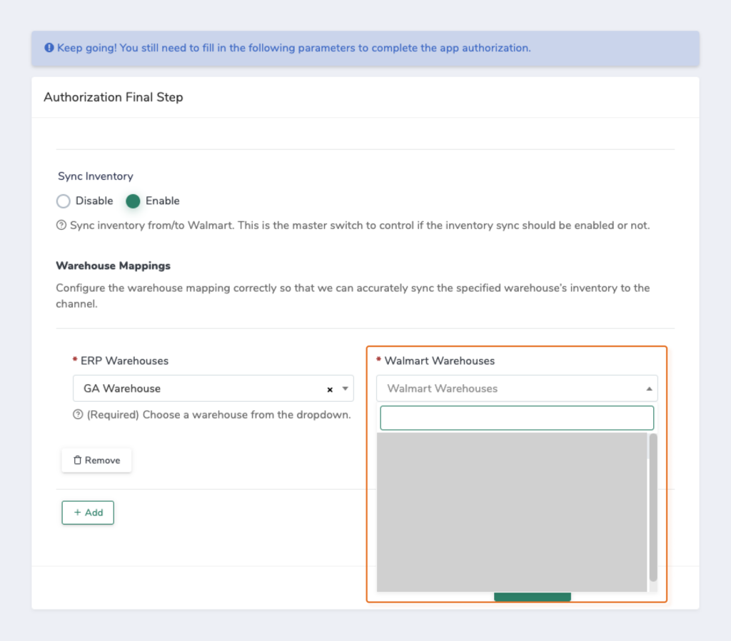Click the Walmart Warehouses field label
This screenshot has width=731, height=641.
pos(440,360)
